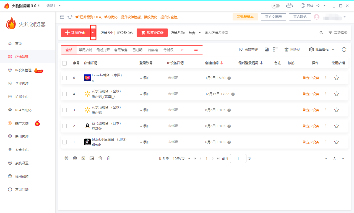Star the Lazada后台 store as favorite

[336, 78]
